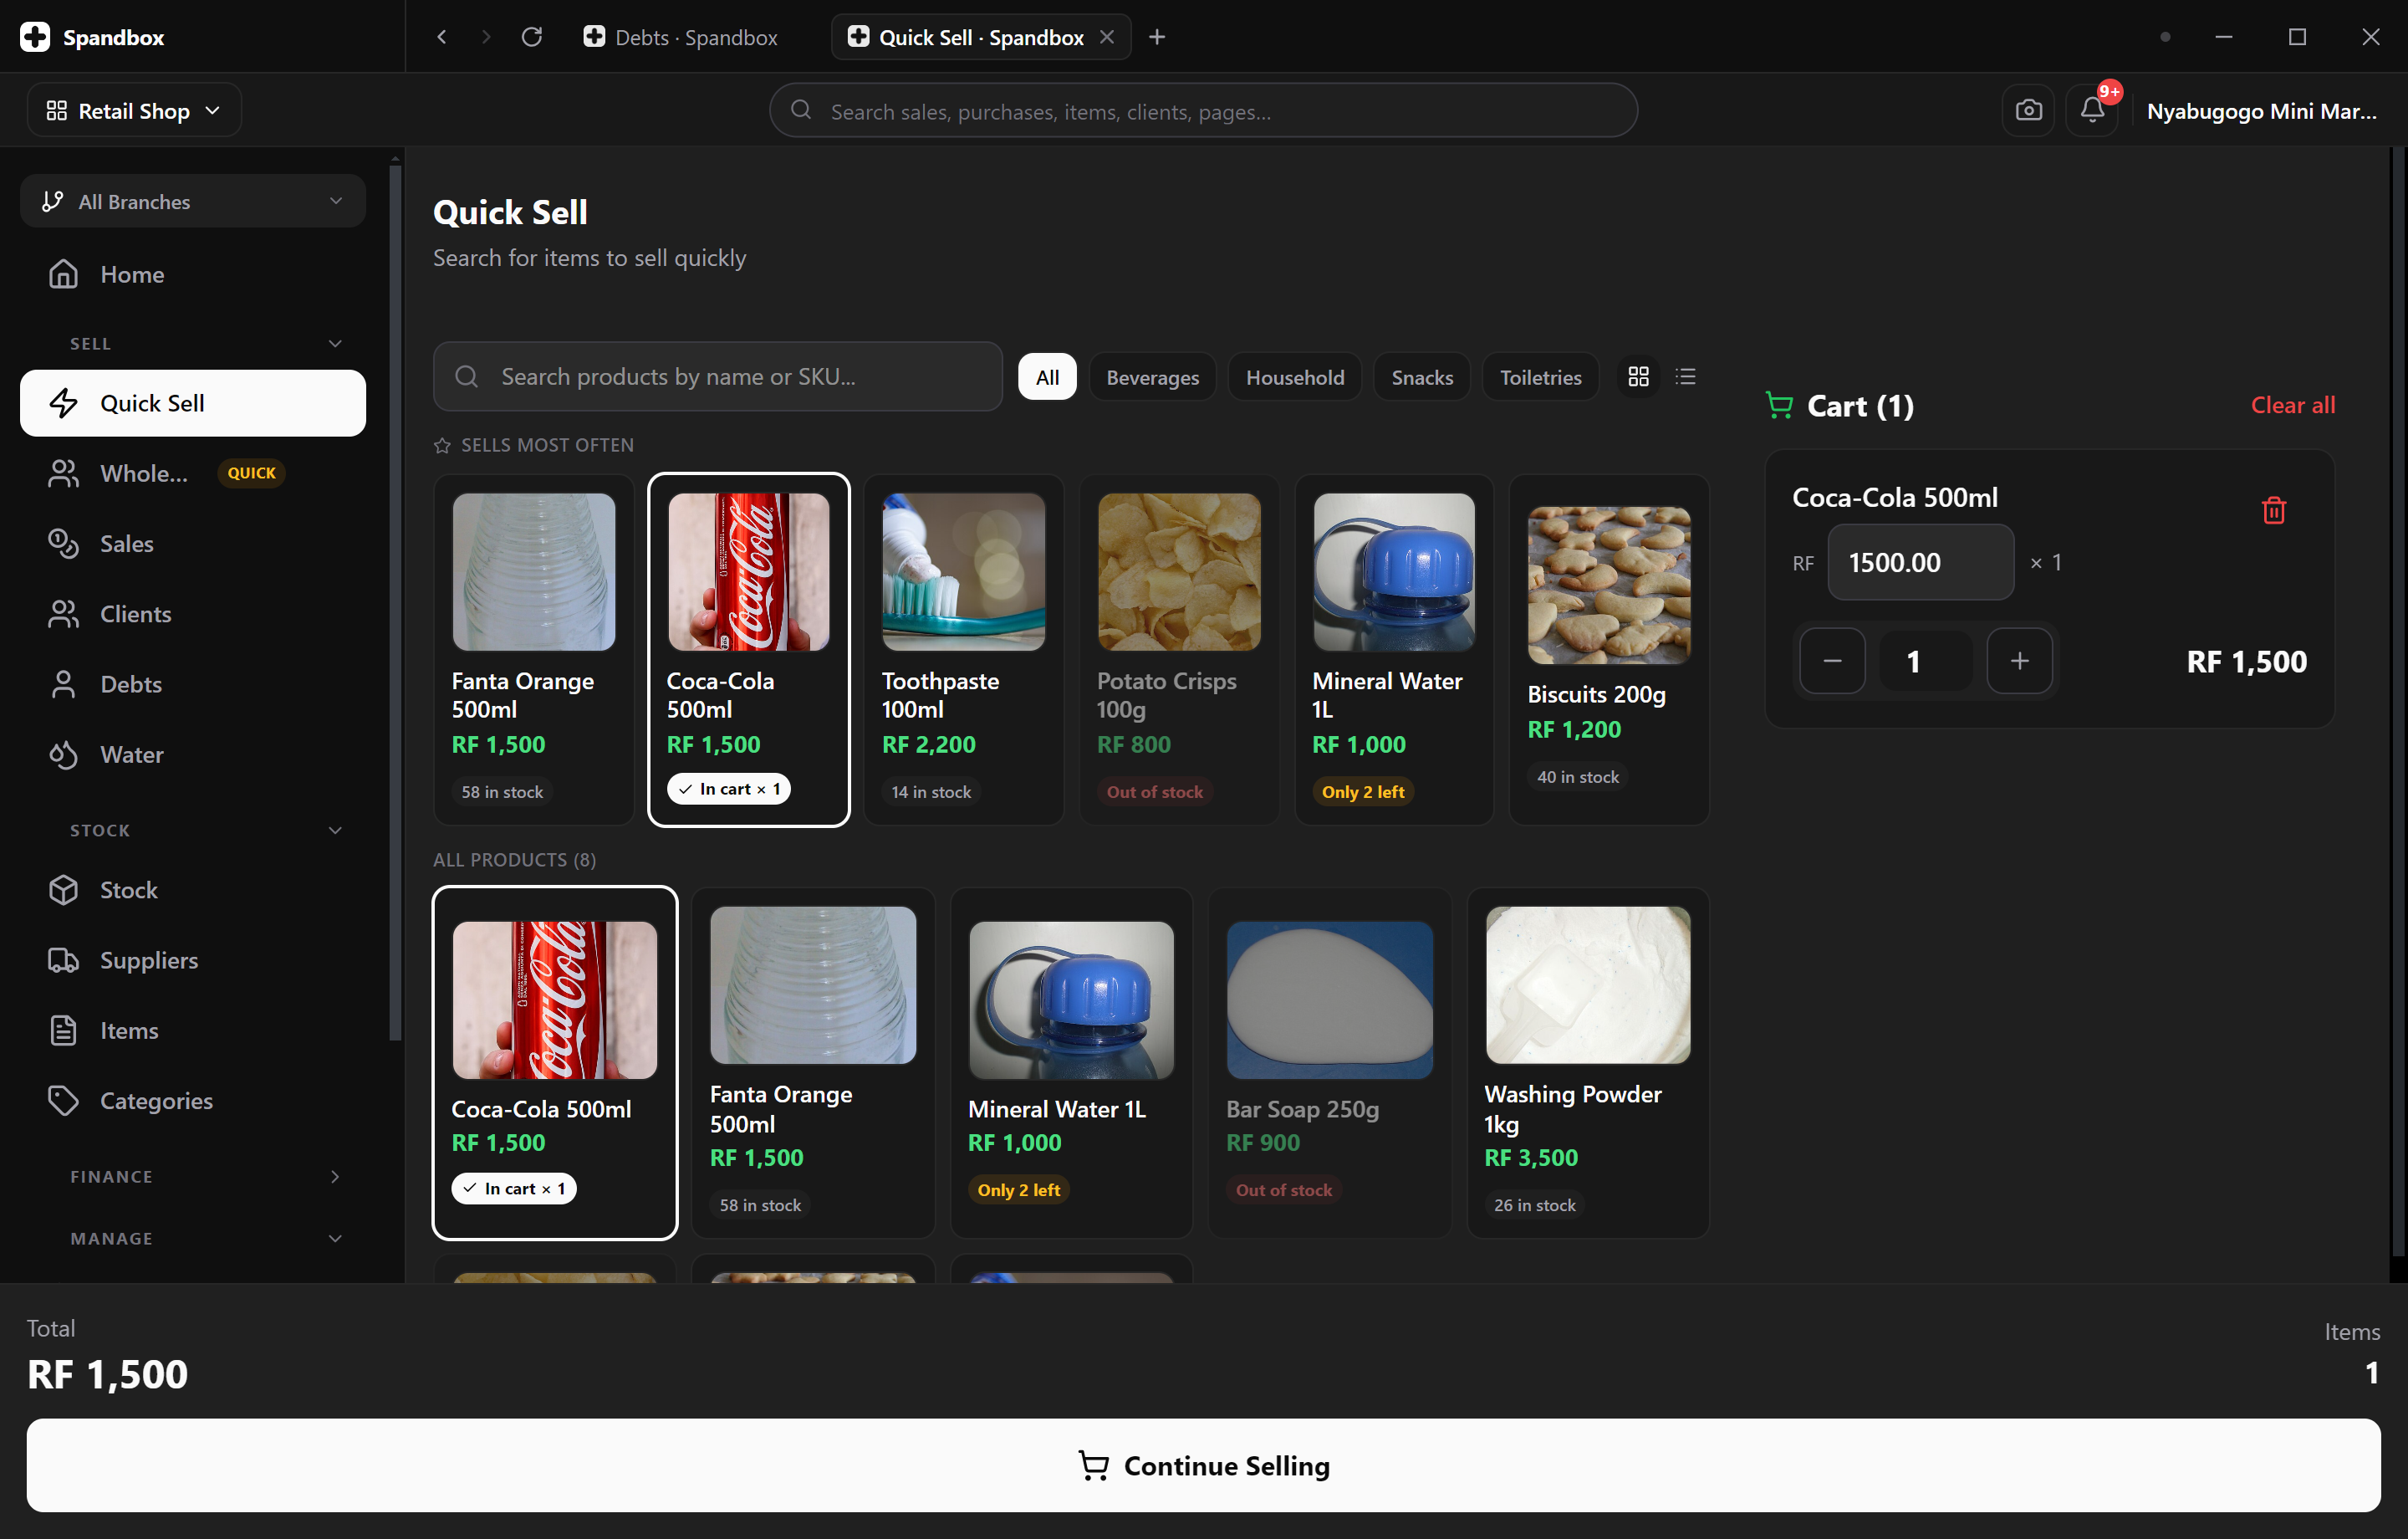This screenshot has width=2408, height=1539.
Task: Filter products by Beverages
Action: 1152,377
